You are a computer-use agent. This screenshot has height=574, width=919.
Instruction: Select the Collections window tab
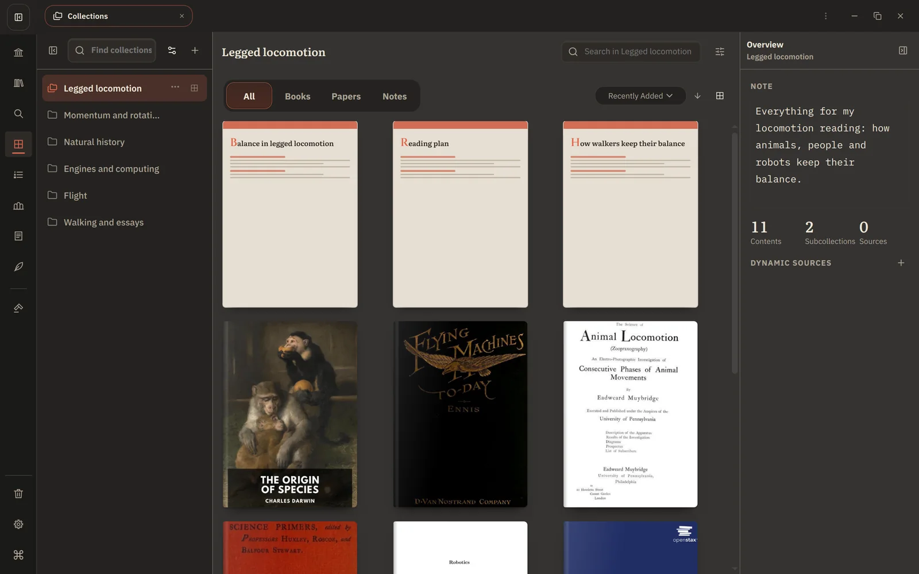tap(118, 16)
